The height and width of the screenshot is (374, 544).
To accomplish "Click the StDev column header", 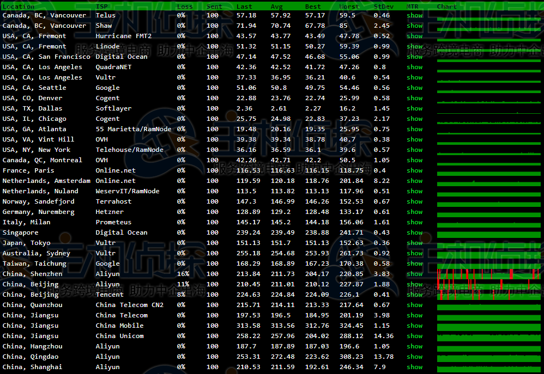I will (384, 7).
